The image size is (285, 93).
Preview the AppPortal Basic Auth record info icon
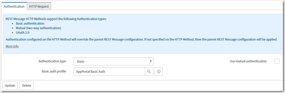(x=159, y=71)
